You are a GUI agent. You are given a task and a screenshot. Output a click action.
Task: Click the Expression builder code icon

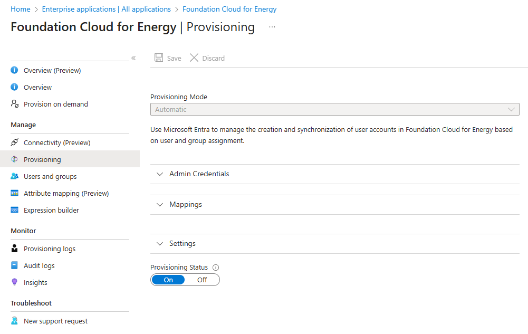(x=14, y=210)
